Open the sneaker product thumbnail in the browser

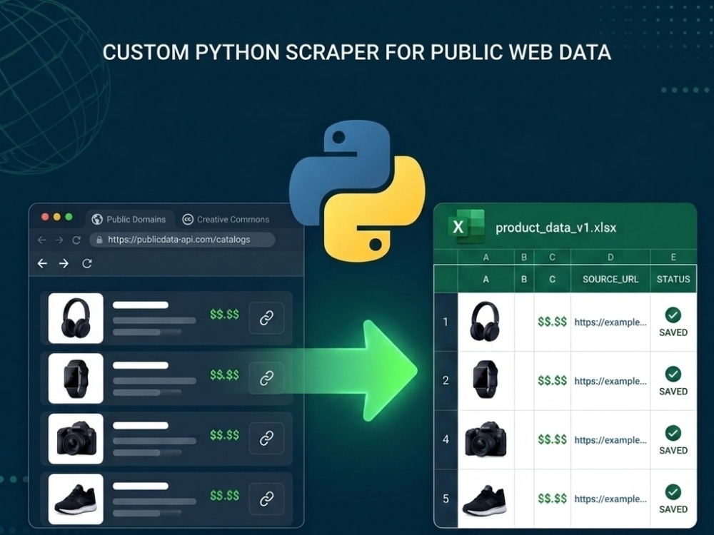click(x=76, y=499)
